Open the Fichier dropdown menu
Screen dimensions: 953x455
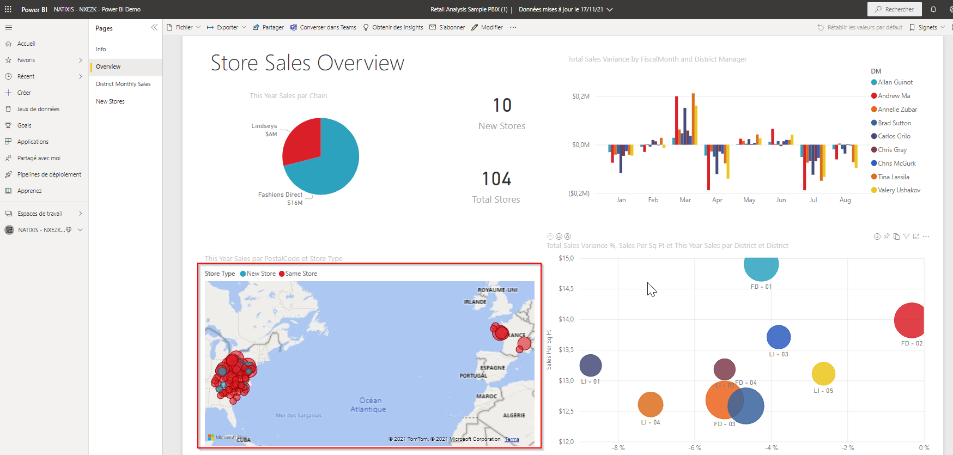pyautogui.click(x=184, y=27)
